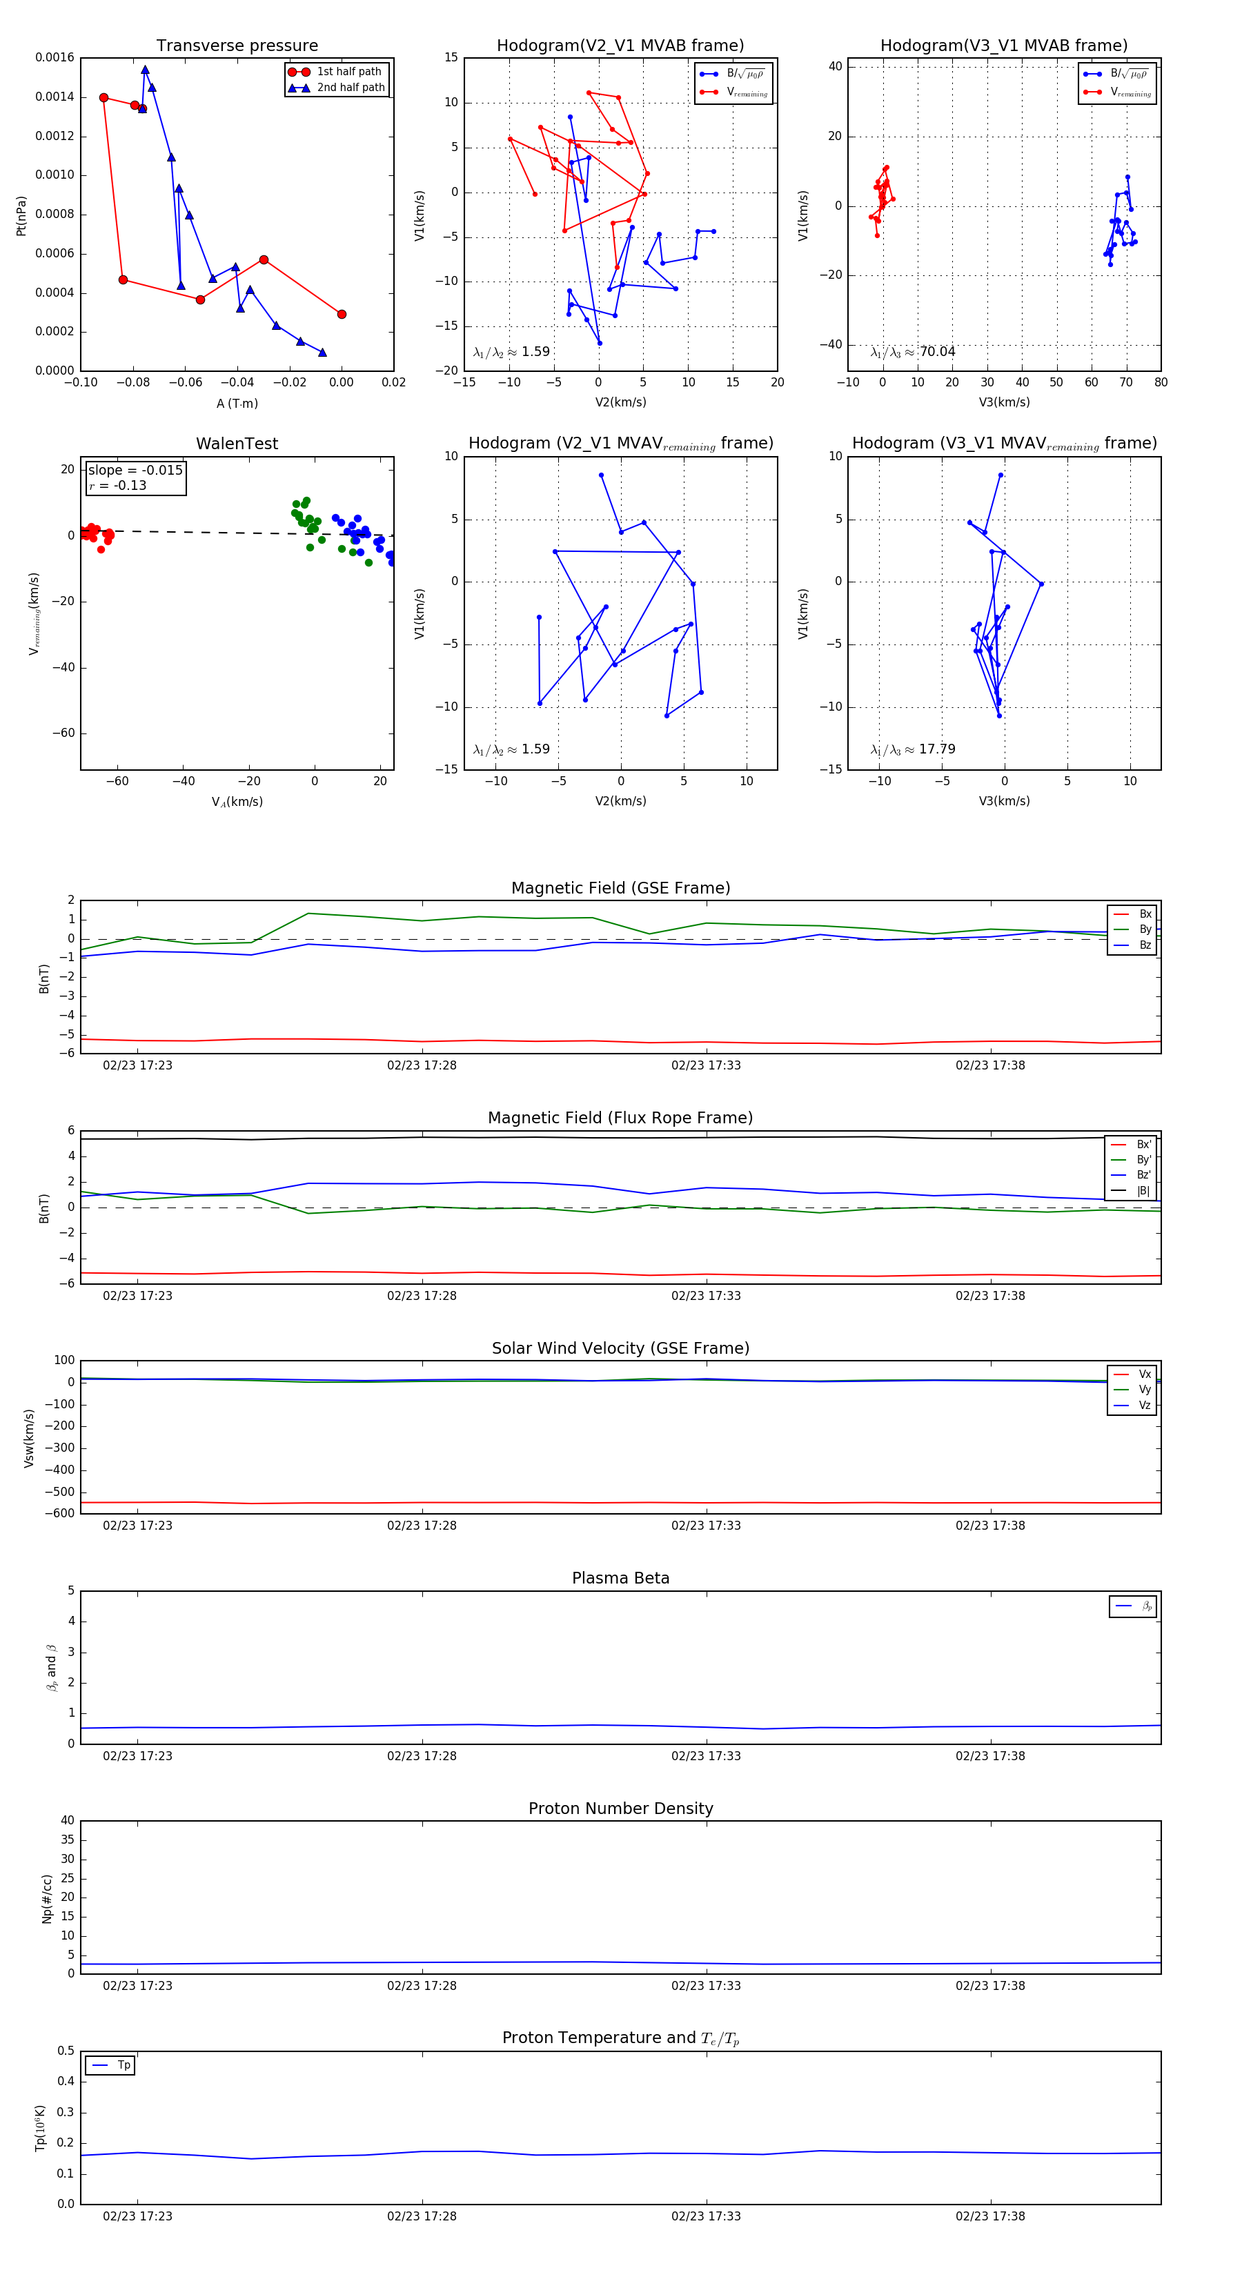
Task: Click the βp legend box in Plasma Beta plot
Action: click(x=1133, y=1606)
